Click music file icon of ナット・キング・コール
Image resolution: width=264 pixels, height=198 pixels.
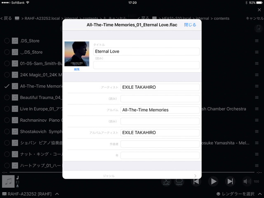coord(15,154)
